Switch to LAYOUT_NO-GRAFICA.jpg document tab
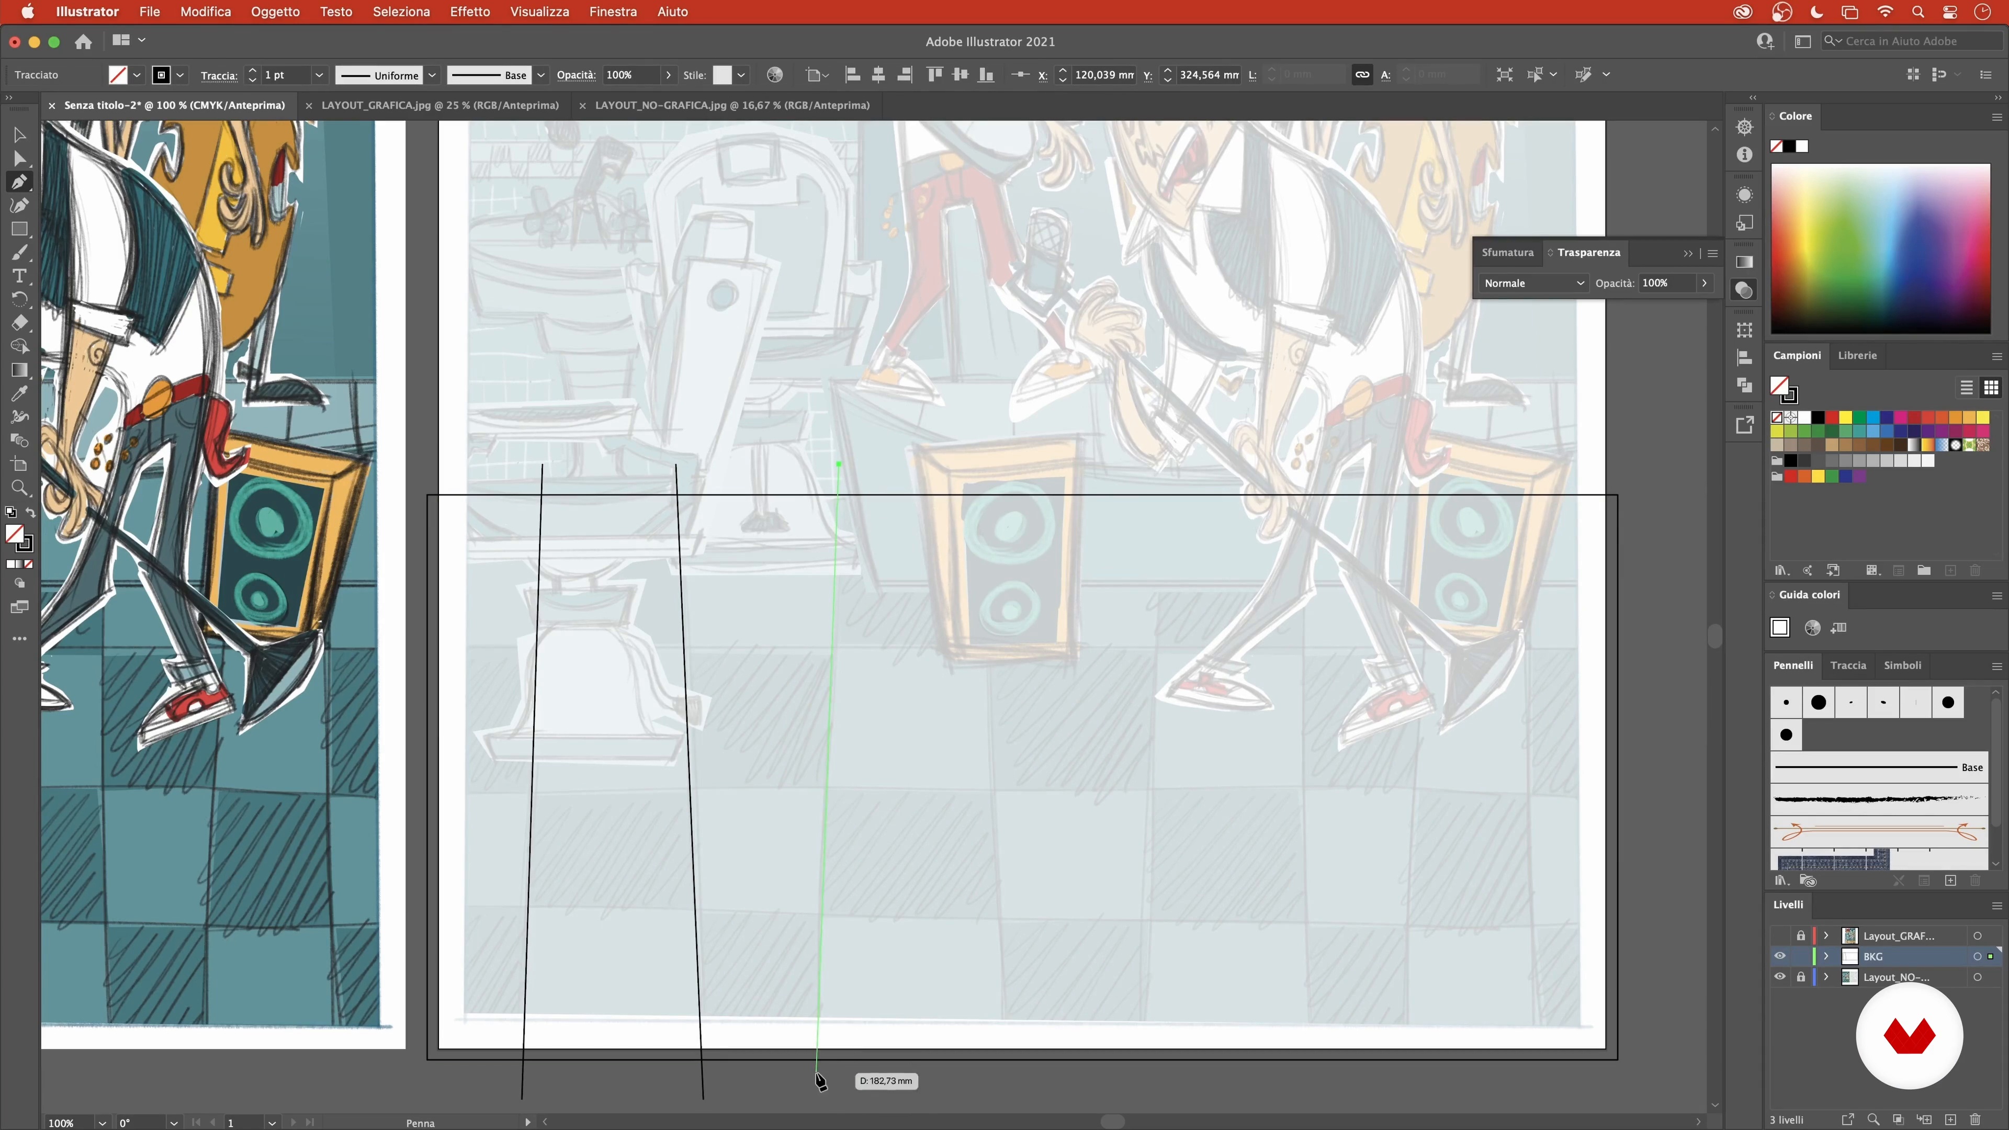The image size is (2009, 1130). click(731, 105)
